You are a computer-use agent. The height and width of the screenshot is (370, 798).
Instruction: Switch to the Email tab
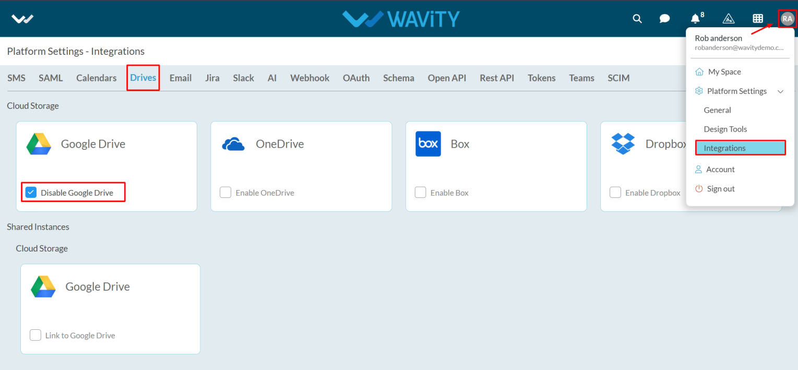[181, 78]
